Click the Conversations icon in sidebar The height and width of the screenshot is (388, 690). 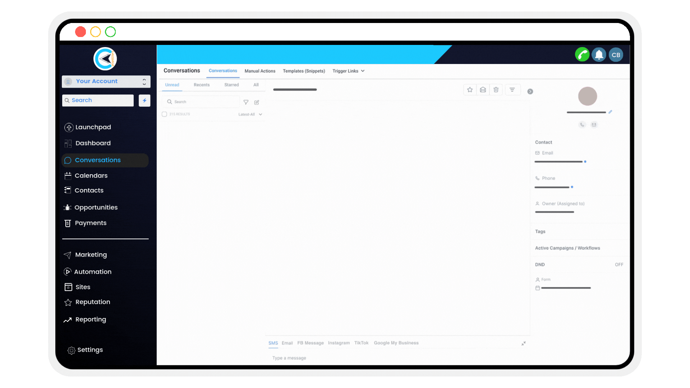[68, 160]
